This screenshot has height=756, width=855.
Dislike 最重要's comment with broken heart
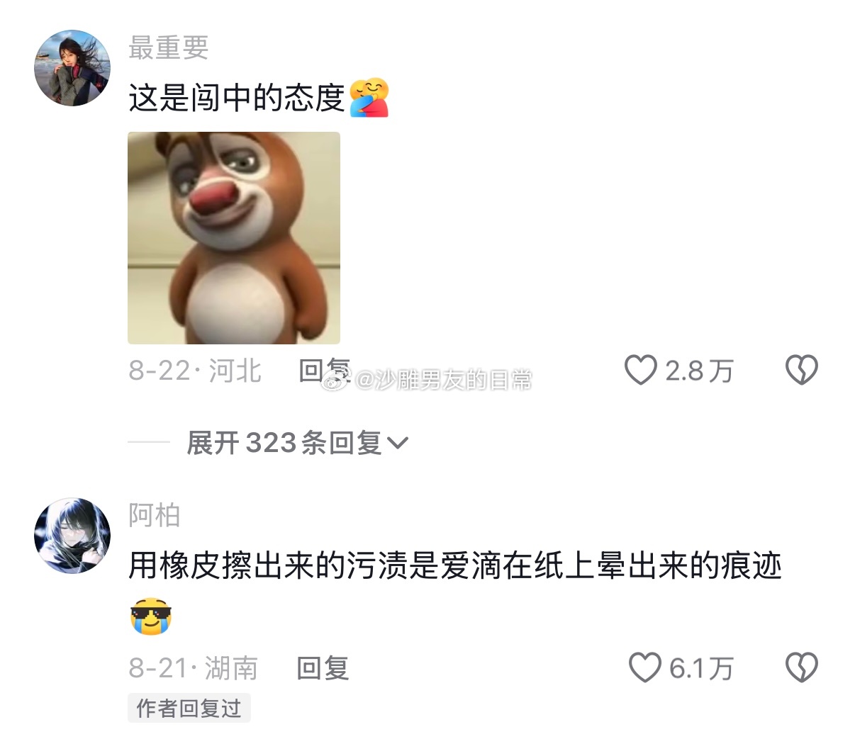(x=802, y=370)
